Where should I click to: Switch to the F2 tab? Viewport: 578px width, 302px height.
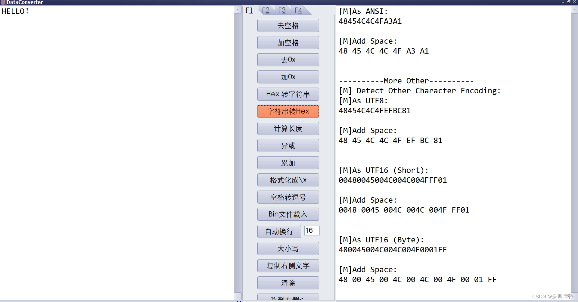pos(266,10)
